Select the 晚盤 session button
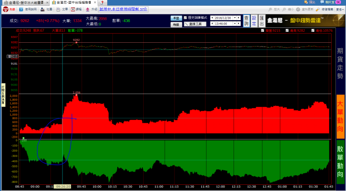Image resolution: width=346 pixels, height=191 pixels. point(176,24)
